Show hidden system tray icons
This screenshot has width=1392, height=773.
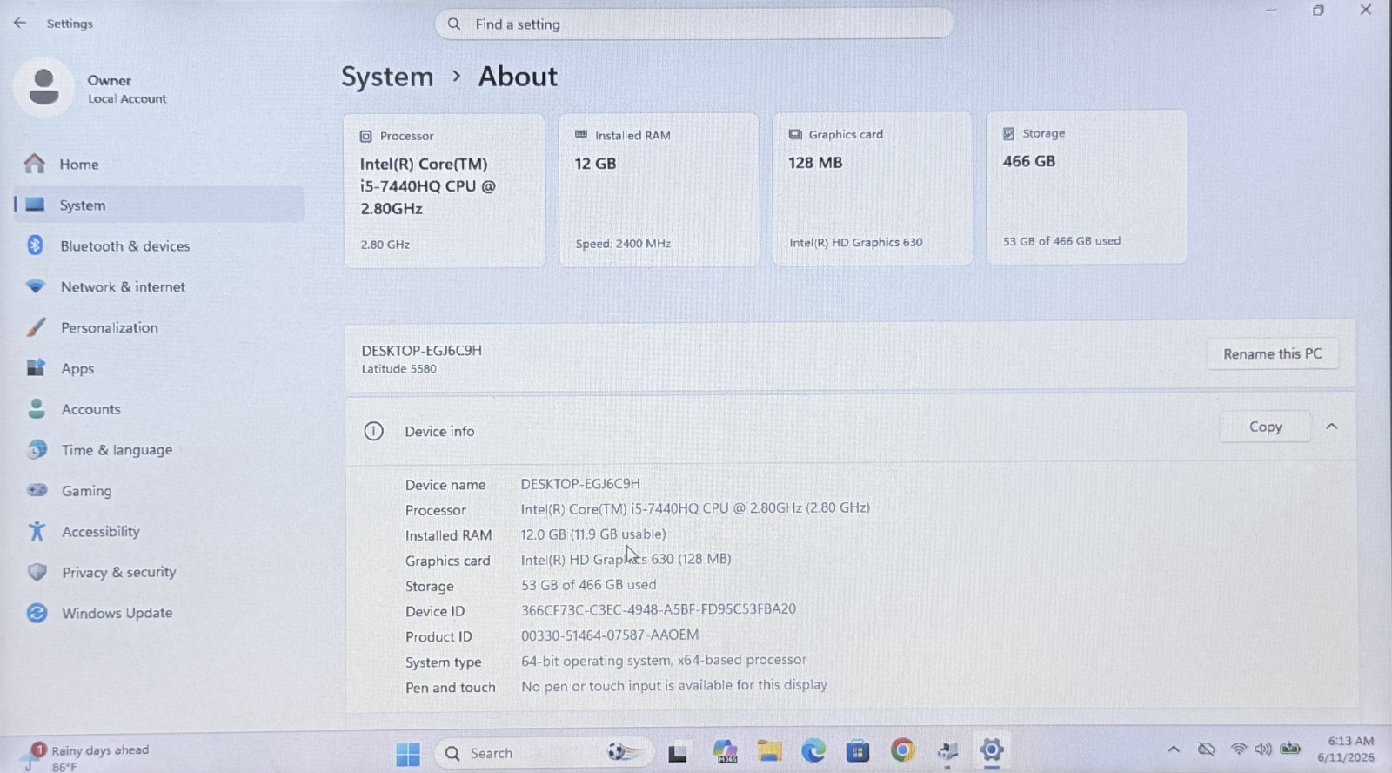[x=1174, y=749]
